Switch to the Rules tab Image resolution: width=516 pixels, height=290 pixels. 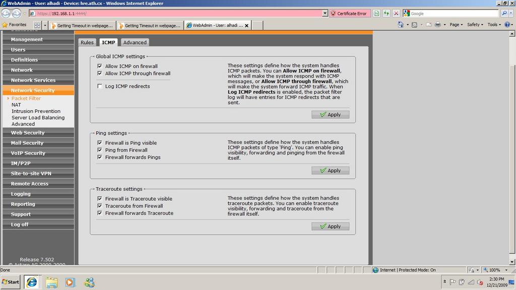87,43
